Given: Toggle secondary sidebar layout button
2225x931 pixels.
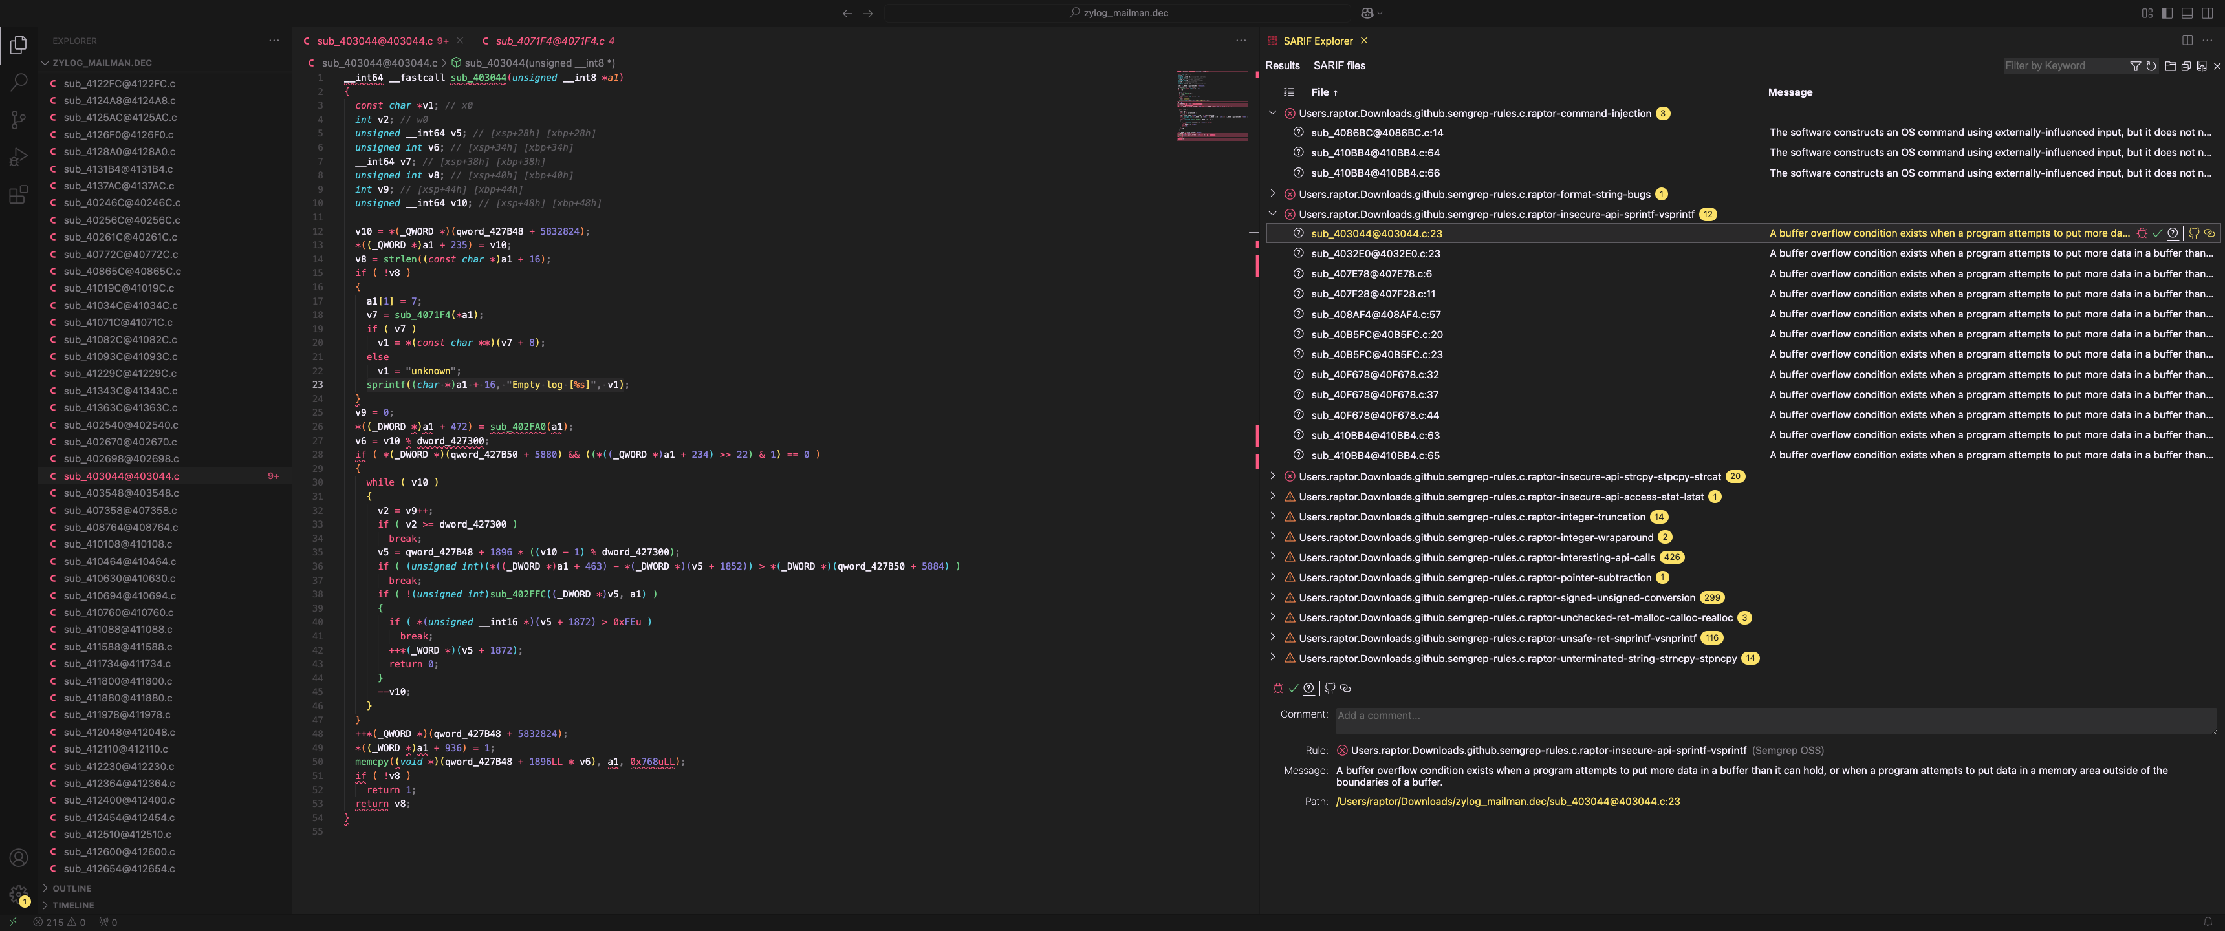Looking at the screenshot, I should point(2208,13).
